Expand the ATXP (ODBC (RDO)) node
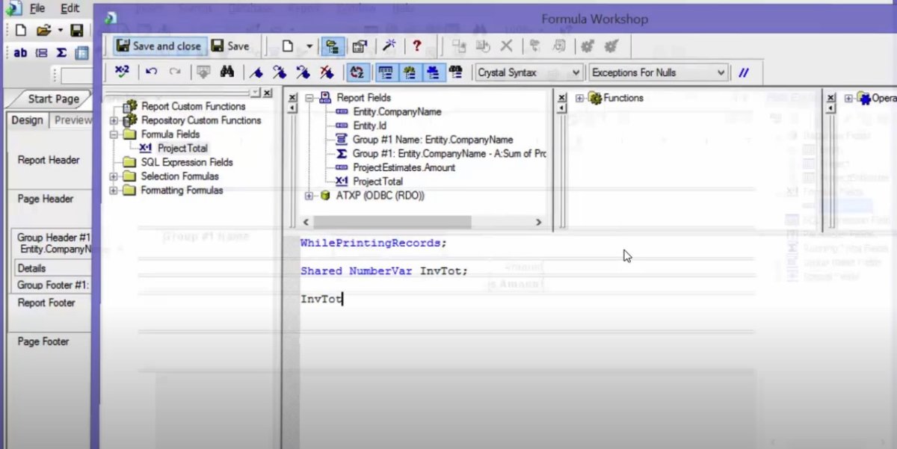This screenshot has height=449, width=897. click(x=309, y=196)
